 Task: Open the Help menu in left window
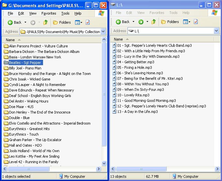78,13
